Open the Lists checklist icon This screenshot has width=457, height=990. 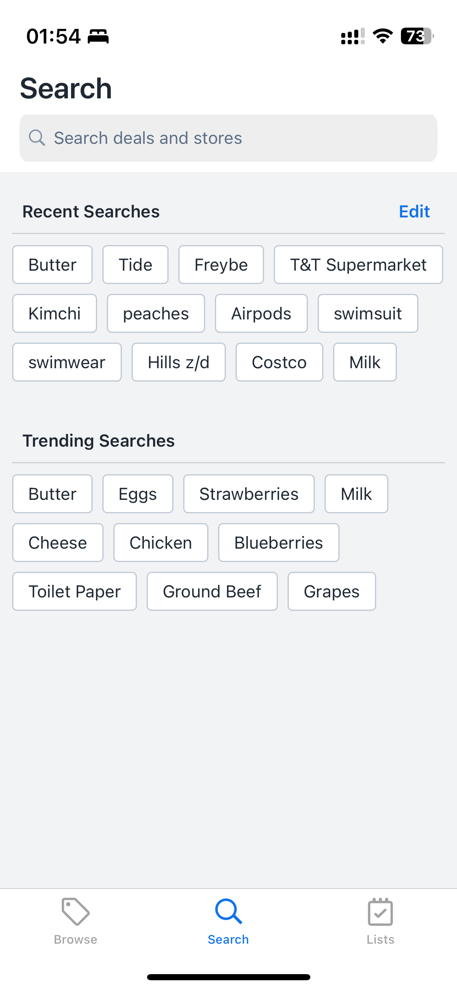pyautogui.click(x=380, y=912)
